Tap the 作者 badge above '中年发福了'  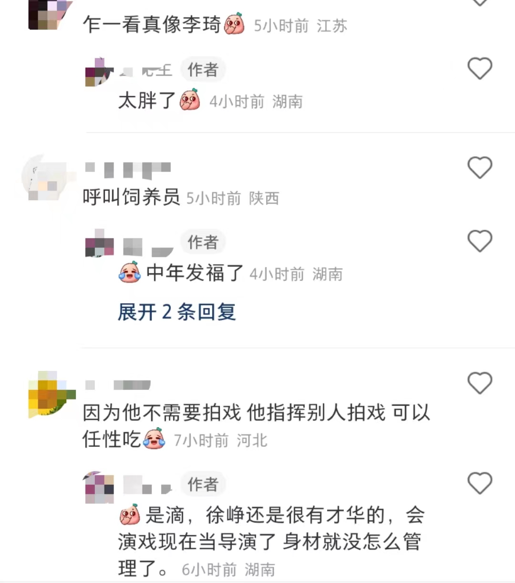point(203,242)
